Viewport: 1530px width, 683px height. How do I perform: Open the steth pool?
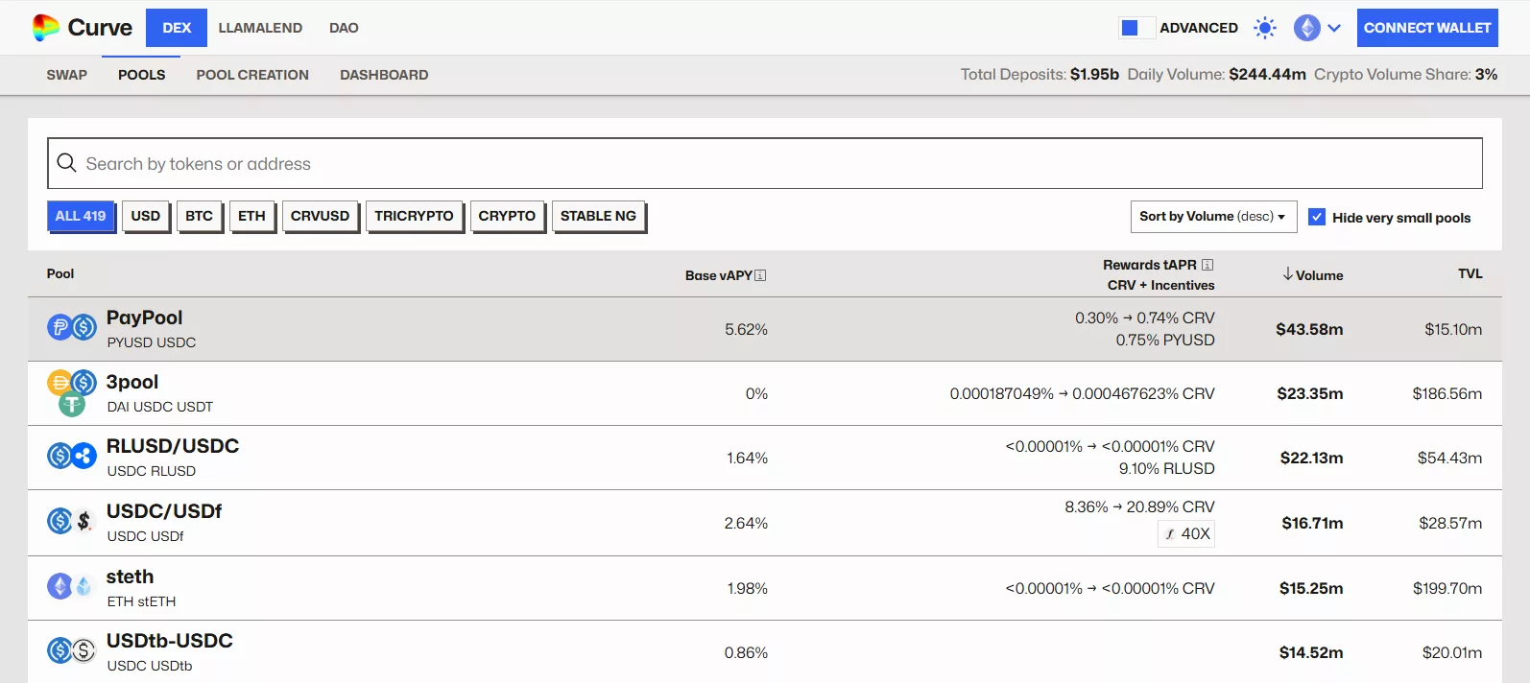click(765, 588)
